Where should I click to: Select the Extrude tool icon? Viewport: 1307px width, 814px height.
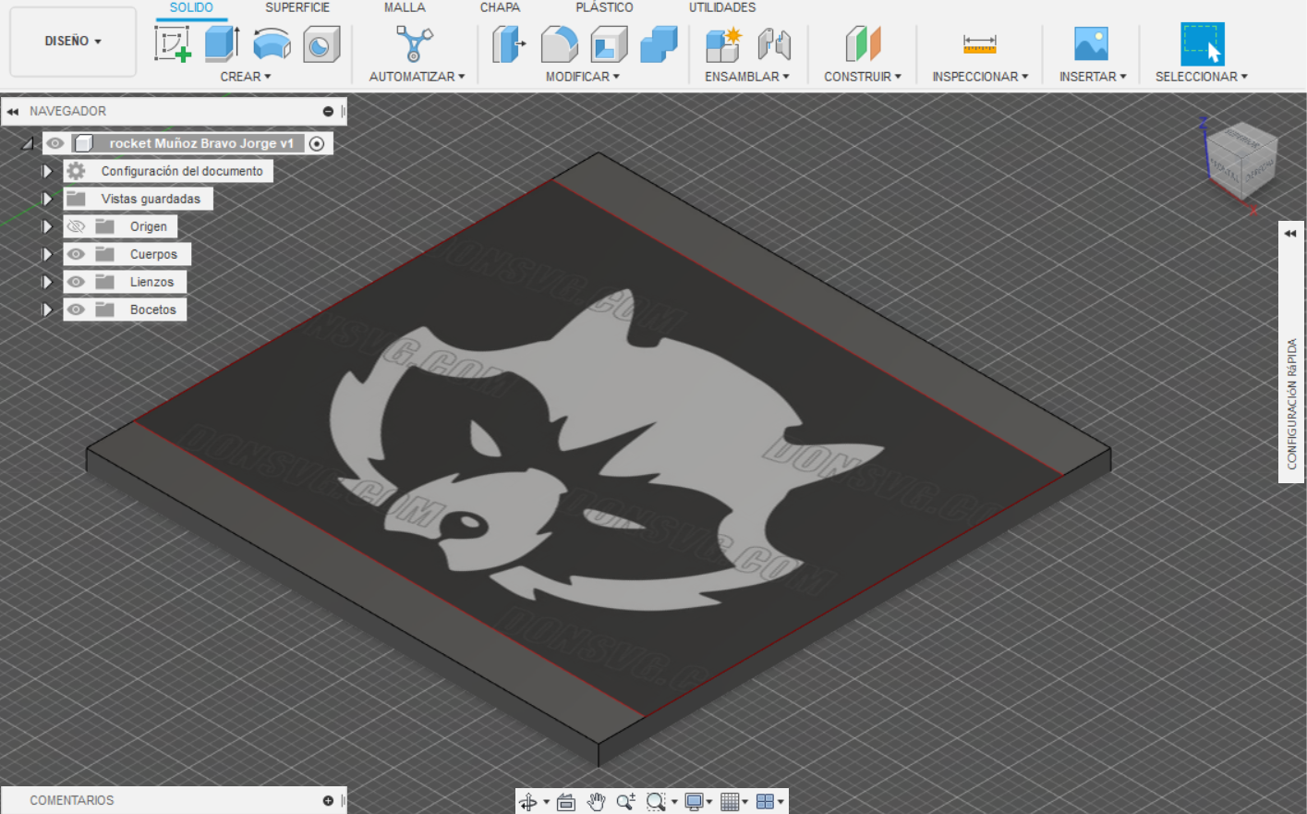click(x=222, y=43)
